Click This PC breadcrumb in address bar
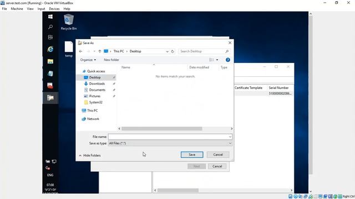Viewport: 355px width, 199px height. pos(119,51)
